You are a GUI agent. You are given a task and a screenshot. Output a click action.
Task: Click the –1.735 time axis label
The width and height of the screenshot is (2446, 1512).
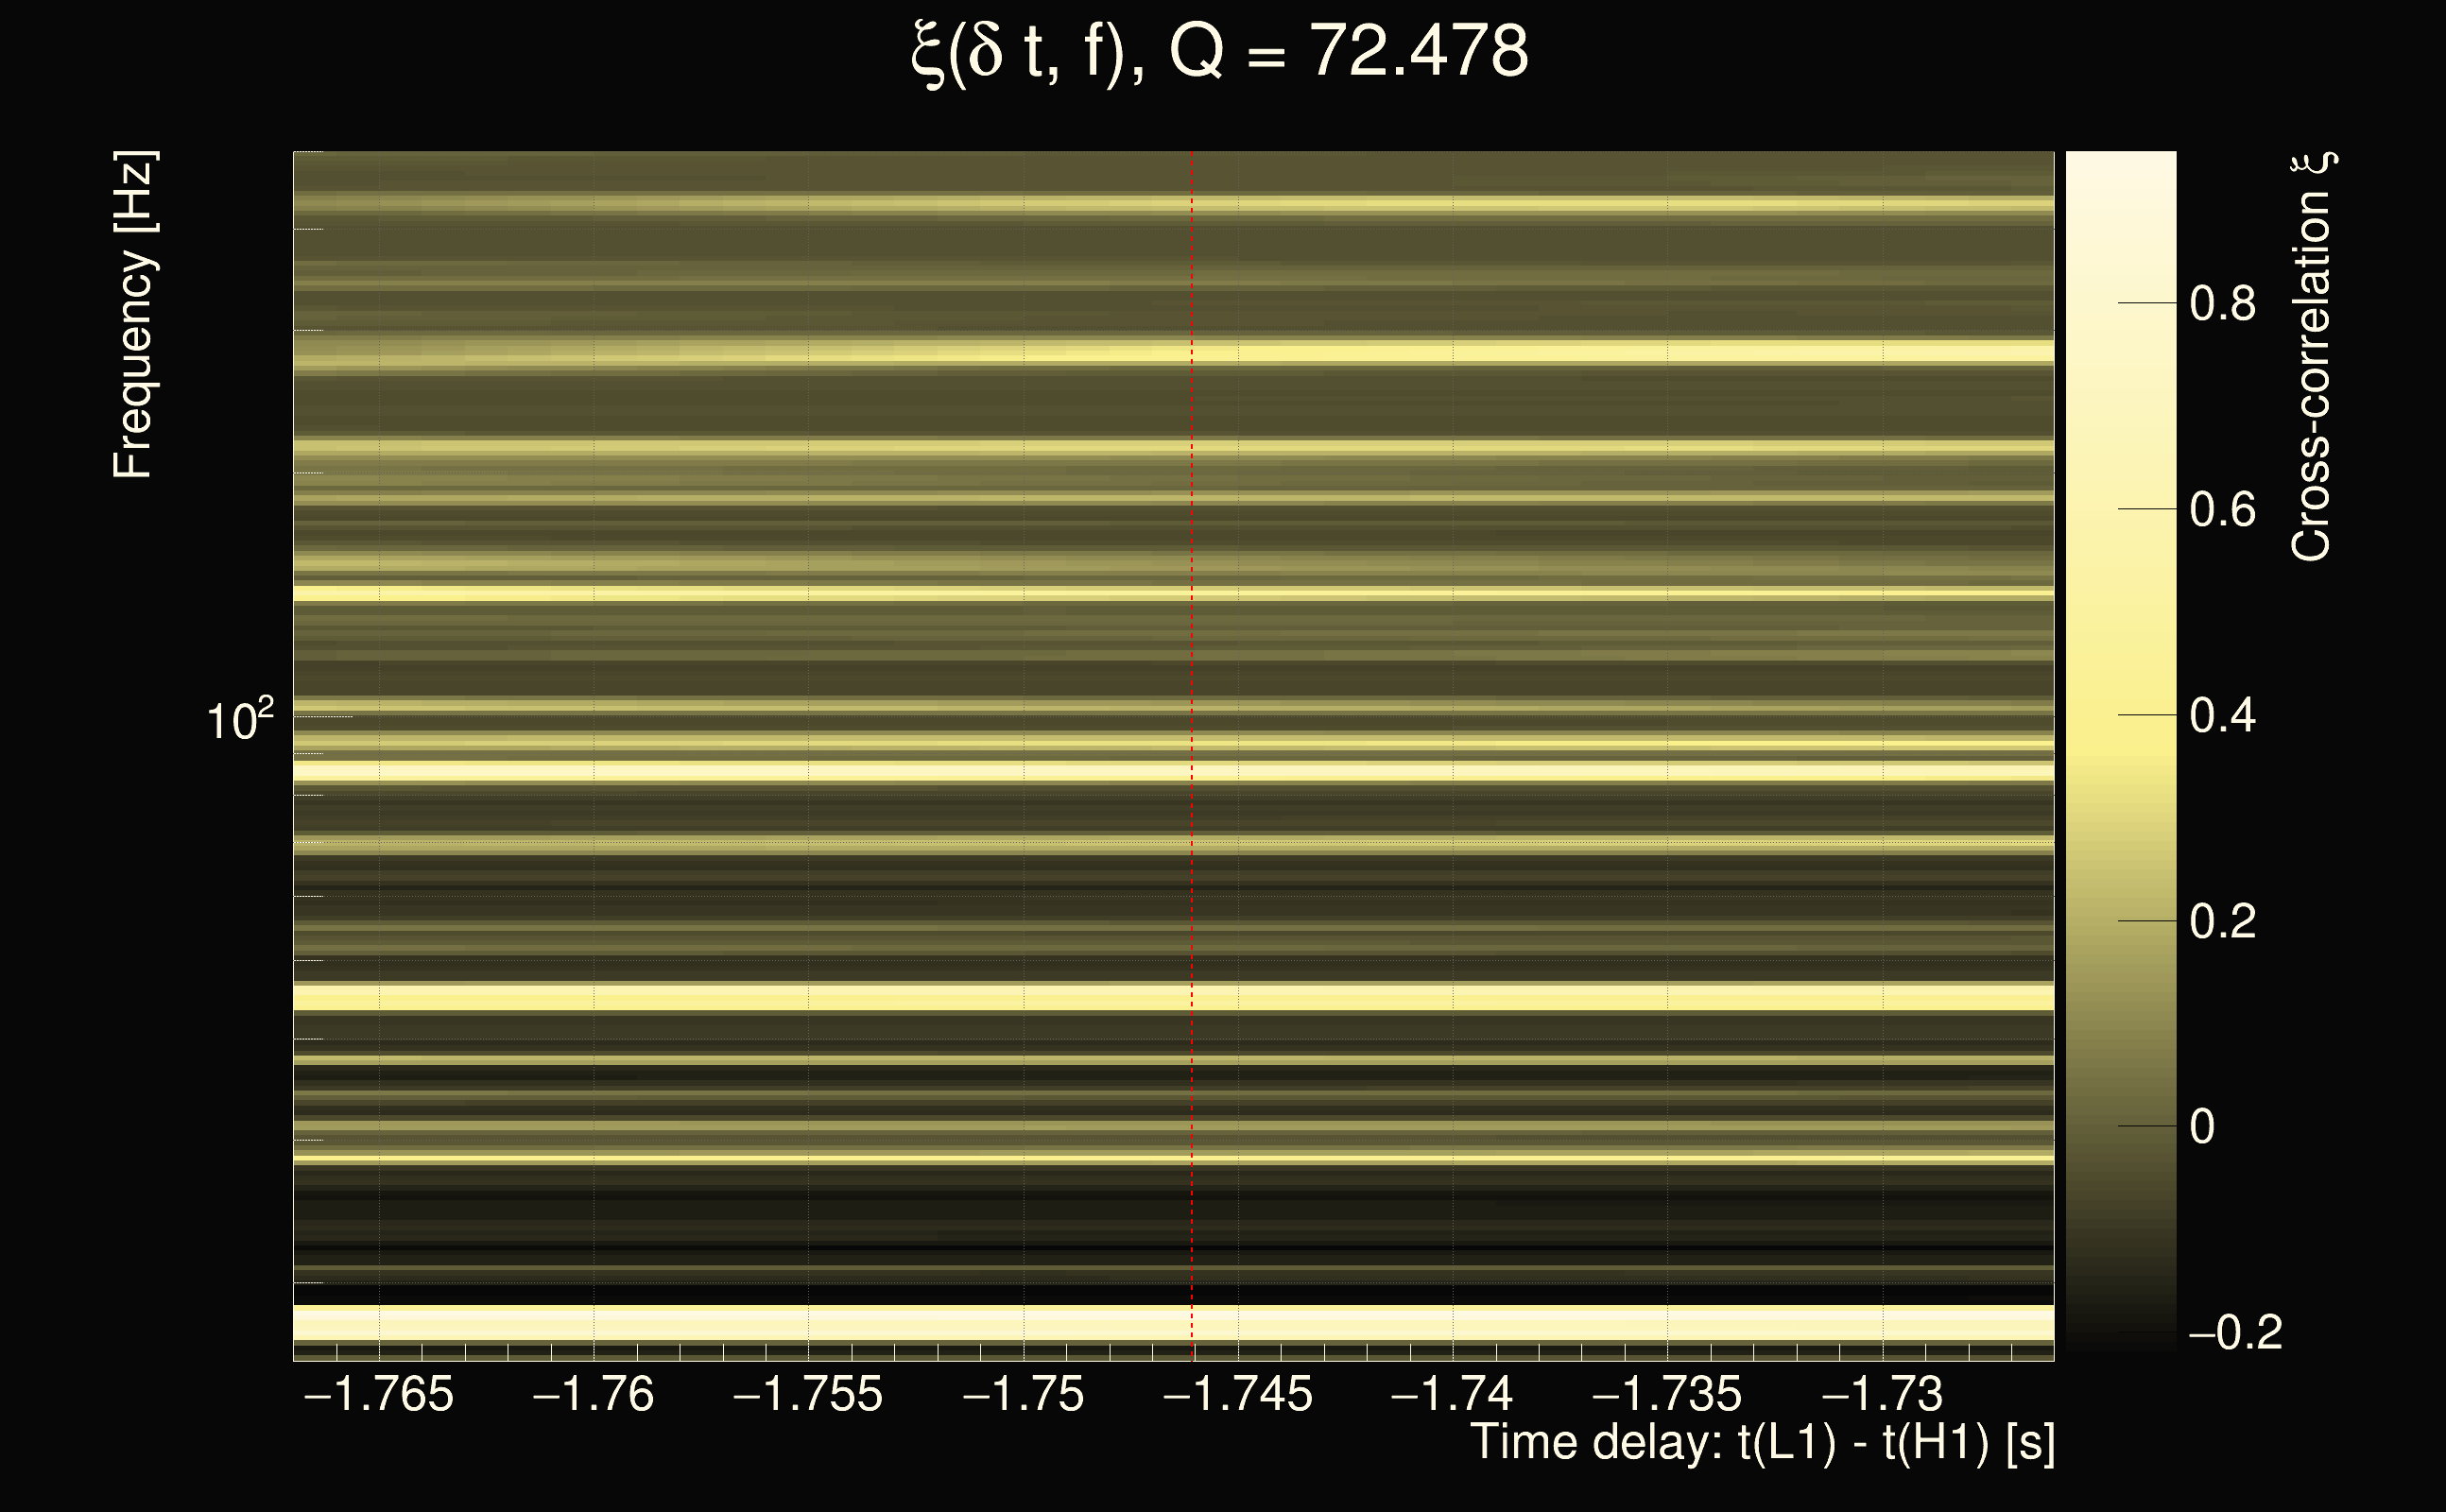[1666, 1394]
